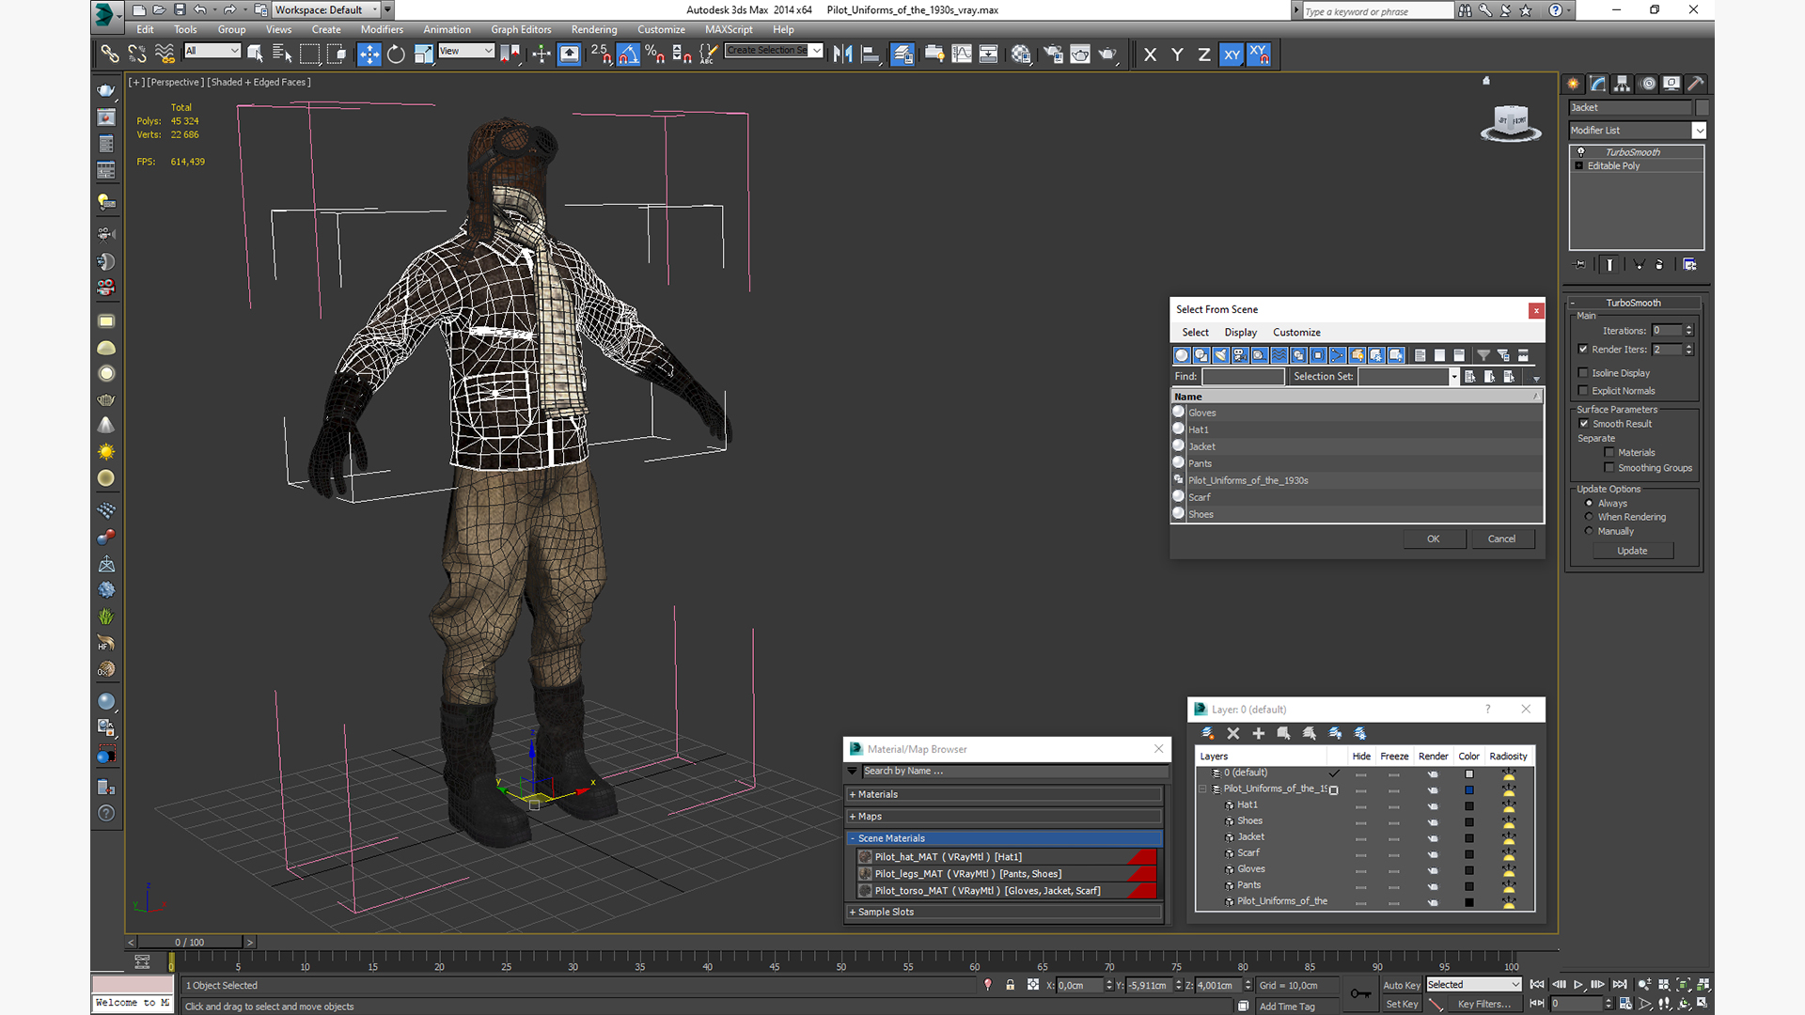
Task: Click OK in Select From Scene
Action: [1434, 539]
